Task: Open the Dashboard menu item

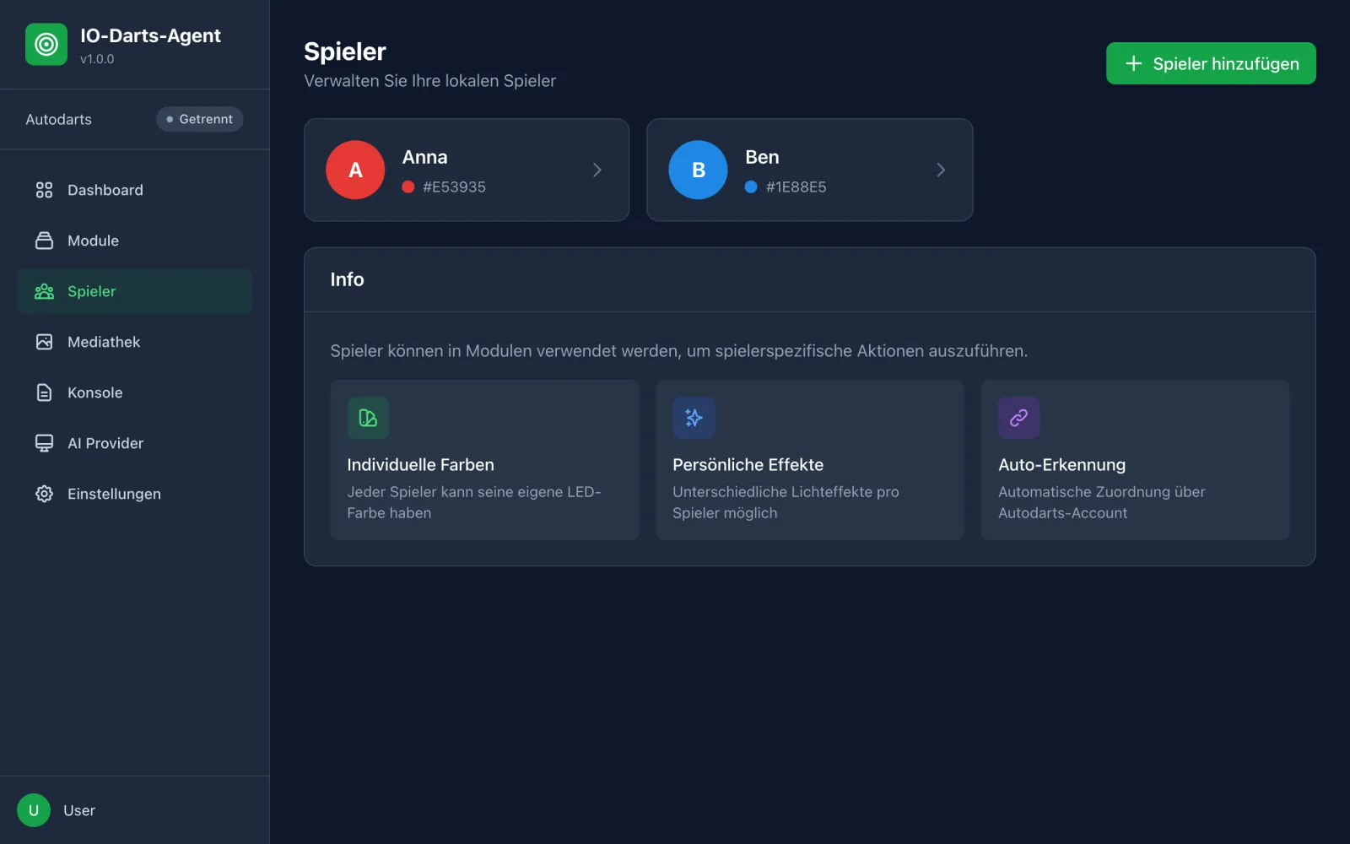Action: click(x=134, y=190)
